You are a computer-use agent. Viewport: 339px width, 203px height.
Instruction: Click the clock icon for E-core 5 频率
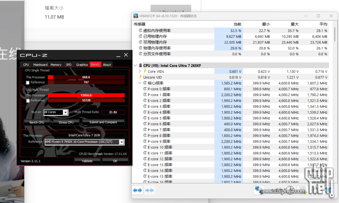coord(145,118)
